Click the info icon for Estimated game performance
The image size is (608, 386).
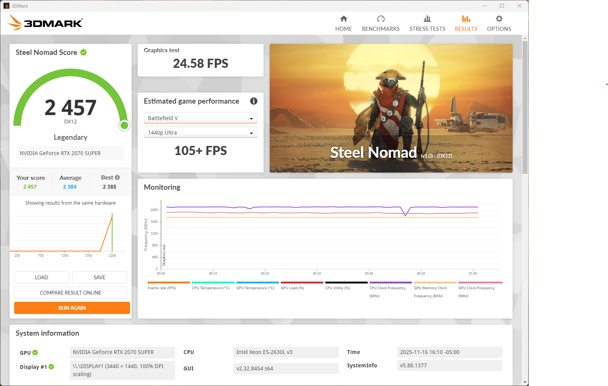[x=254, y=101]
